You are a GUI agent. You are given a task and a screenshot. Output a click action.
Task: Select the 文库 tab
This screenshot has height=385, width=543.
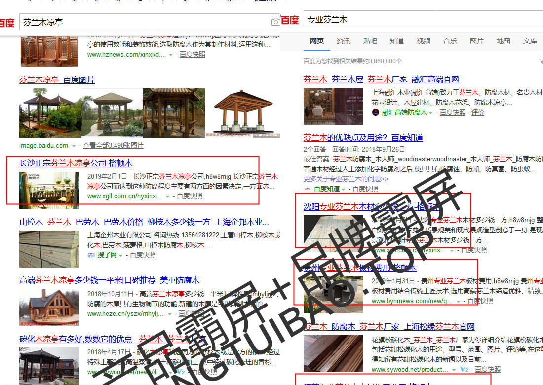(x=530, y=41)
